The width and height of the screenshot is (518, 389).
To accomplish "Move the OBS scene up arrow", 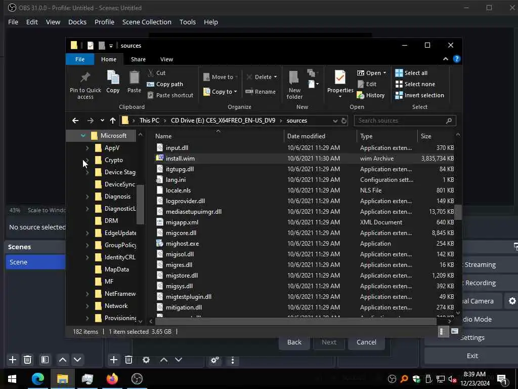I will point(62,360).
